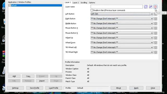The width and height of the screenshot is (167, 94).
Task: Click the swap layer icon beside Layer name
Action: click(151, 7)
